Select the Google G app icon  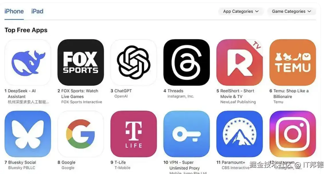pyautogui.click(x=81, y=134)
